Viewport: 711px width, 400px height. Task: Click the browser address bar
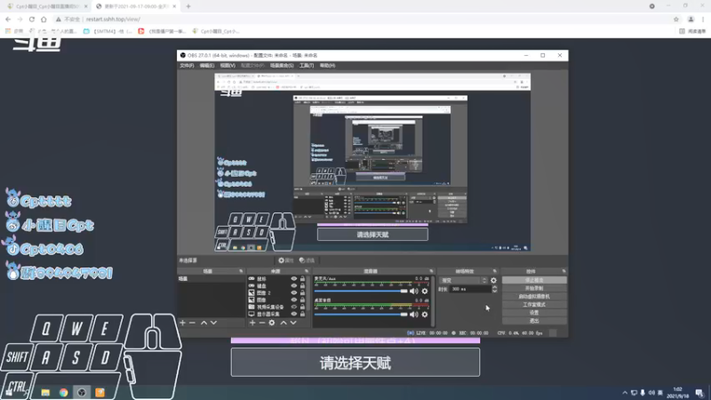click(363, 19)
